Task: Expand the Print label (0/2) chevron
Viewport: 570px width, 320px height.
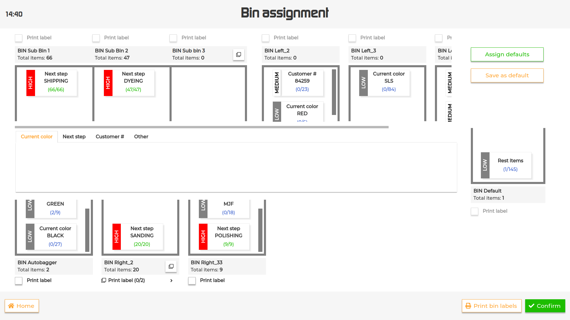Action: [171, 281]
